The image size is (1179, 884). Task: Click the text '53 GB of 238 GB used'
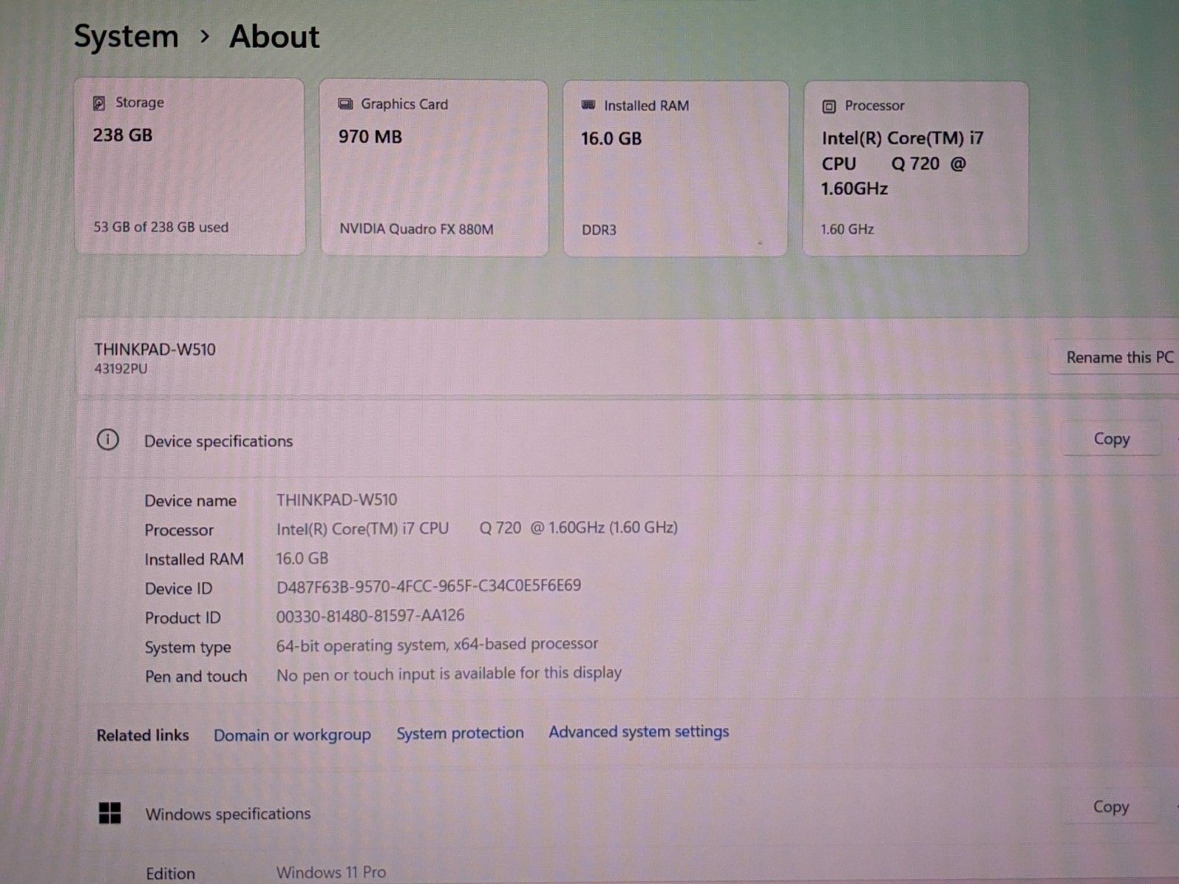click(x=161, y=227)
